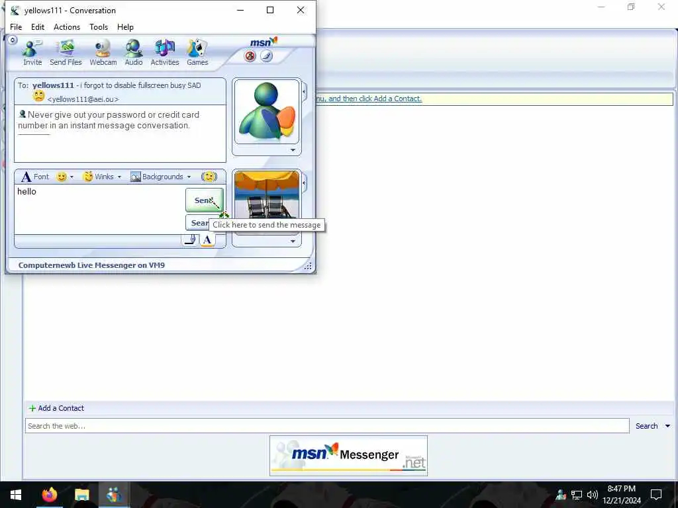678x508 pixels.
Task: Click the Messenger taskbar icon
Action: click(x=114, y=495)
